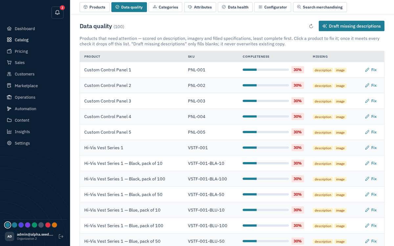This screenshot has width=394, height=246.
Task: Click the Marketplace store icon in sidebar
Action: 9,86
